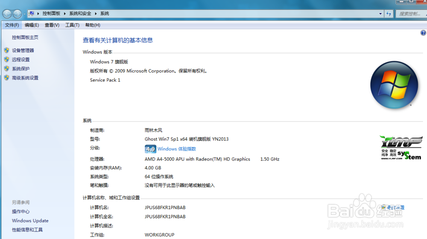427x239 pixels.
Task: Click the YLMF system OEM logo
Action: click(401, 147)
